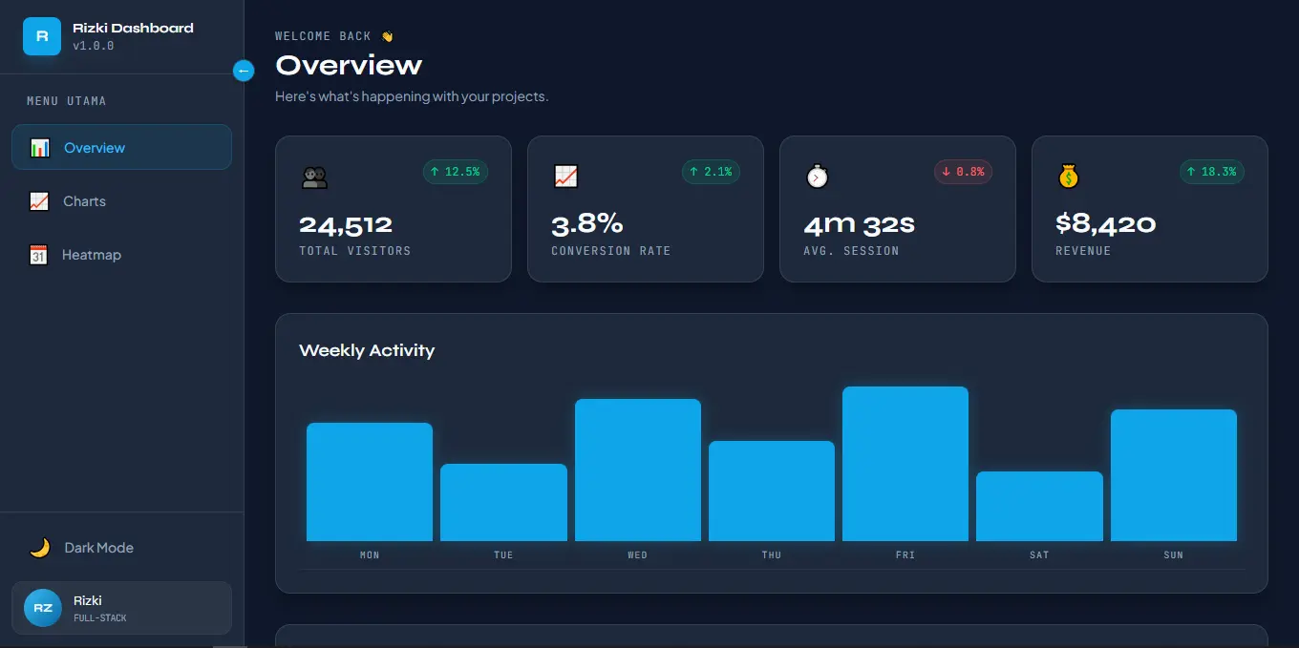Click the MENU UTAMA section label
The image size is (1299, 648).
point(67,101)
